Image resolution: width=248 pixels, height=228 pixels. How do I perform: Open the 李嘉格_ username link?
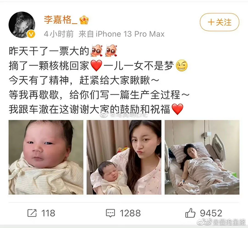coord(60,20)
